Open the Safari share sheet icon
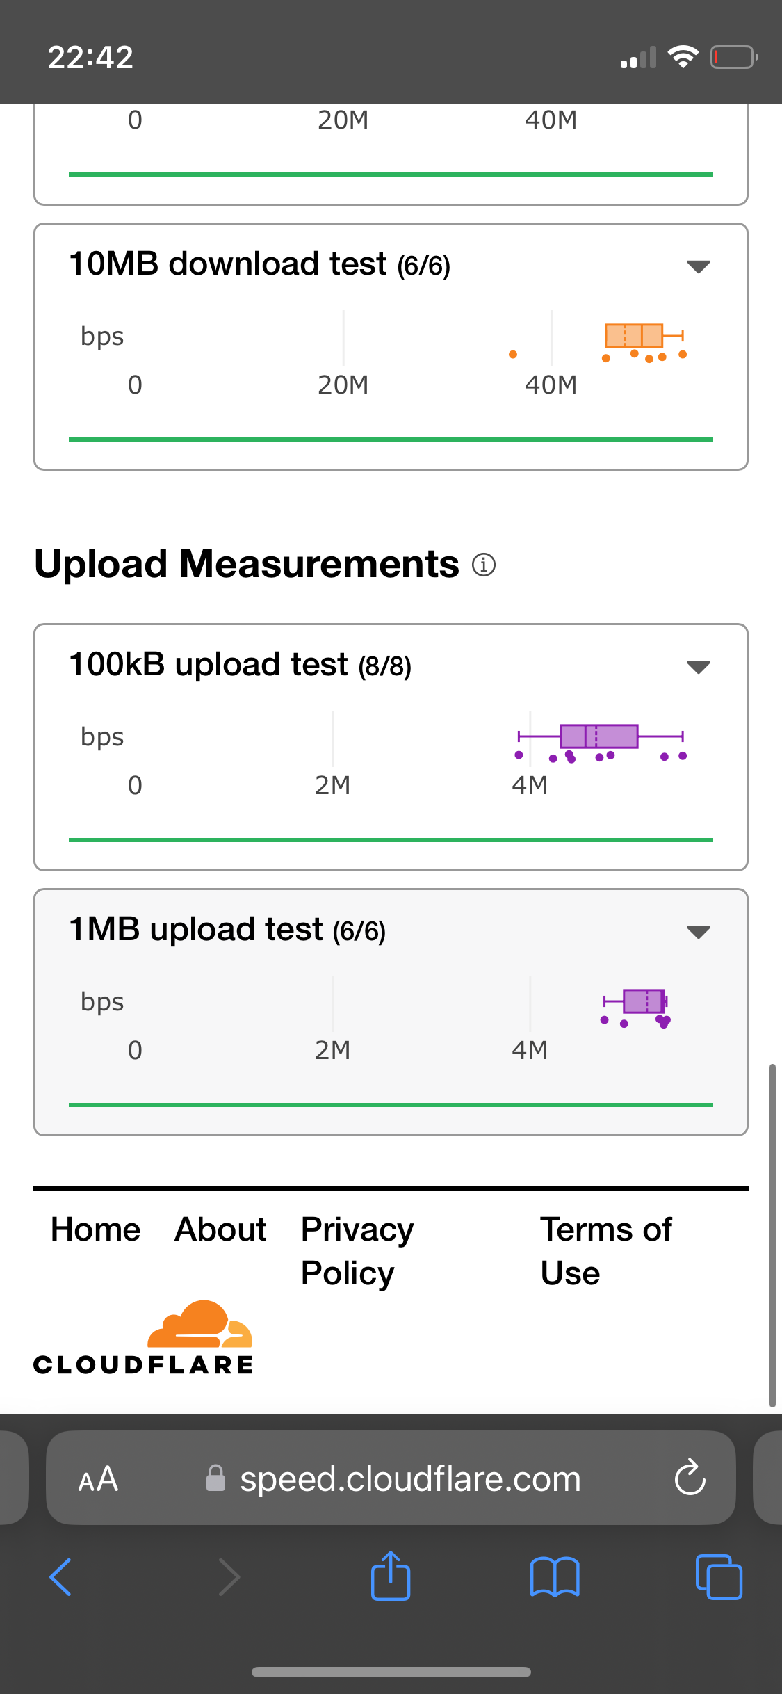The image size is (782, 1694). click(391, 1575)
